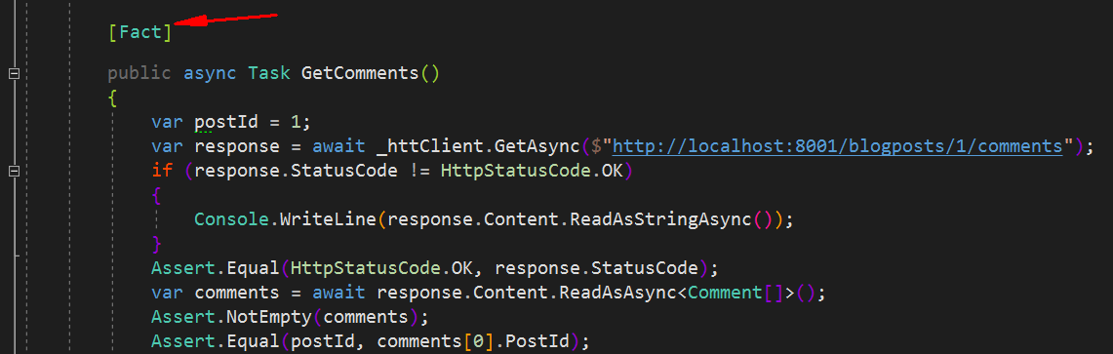Click Console in the WriteLine statement
The width and height of the screenshot is (1113, 354).
pos(230,220)
